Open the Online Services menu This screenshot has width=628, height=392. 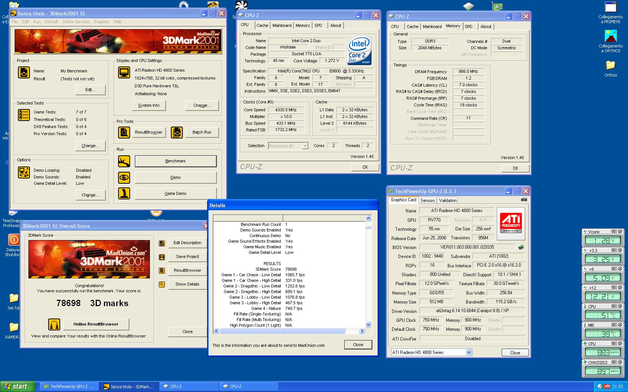click(76, 22)
